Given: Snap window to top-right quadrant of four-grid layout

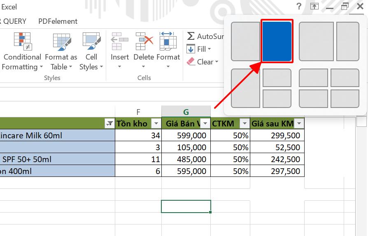Looking at the screenshot, I should click(x=345, y=78).
